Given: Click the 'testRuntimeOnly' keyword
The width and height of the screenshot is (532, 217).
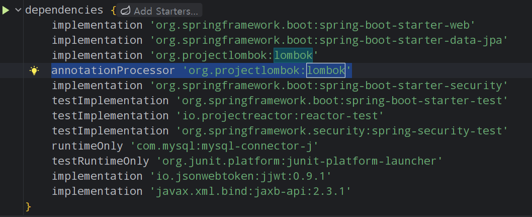Looking at the screenshot, I should (101, 161).
